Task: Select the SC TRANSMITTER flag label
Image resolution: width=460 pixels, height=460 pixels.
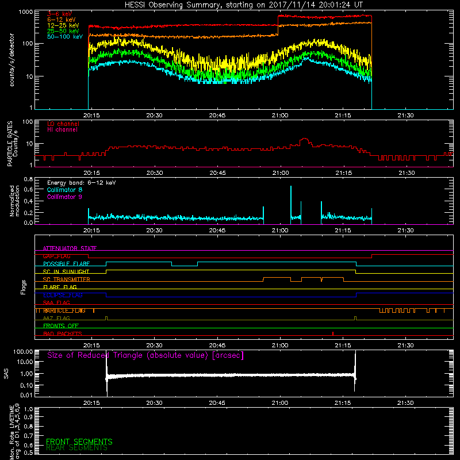Action: [67, 279]
